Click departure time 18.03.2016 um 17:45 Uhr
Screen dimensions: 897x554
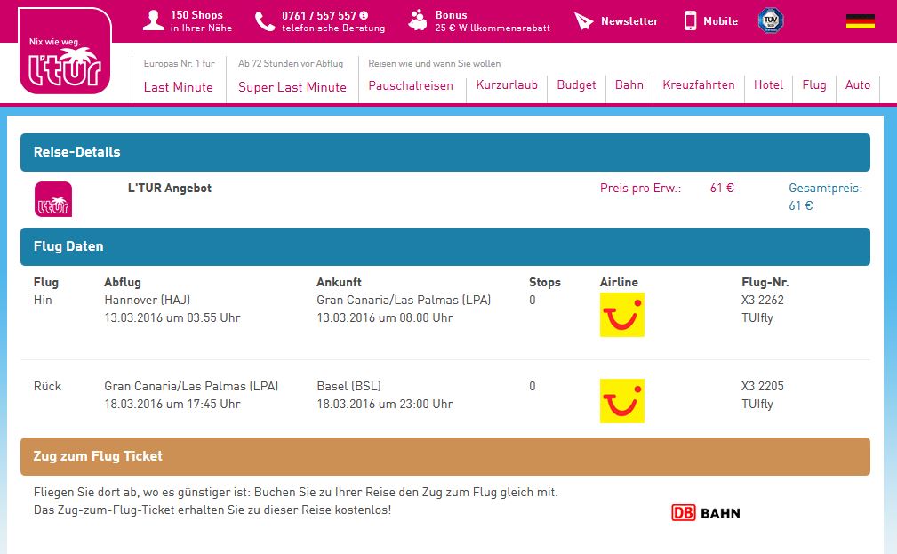pos(172,404)
